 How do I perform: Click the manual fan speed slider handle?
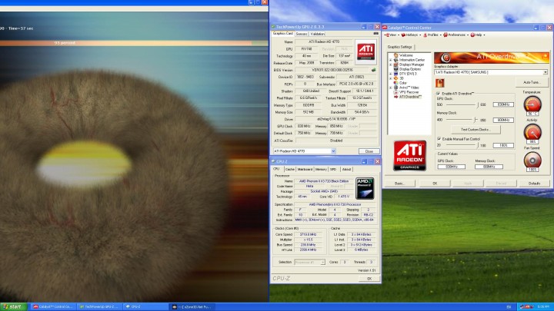click(478, 145)
